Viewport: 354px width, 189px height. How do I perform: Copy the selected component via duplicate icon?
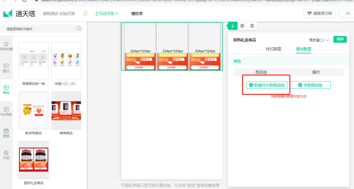click(x=242, y=26)
